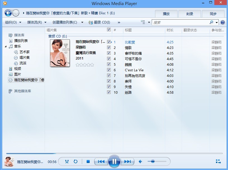This screenshot has width=228, height=170.
Task: Switch to Now Playing view icon
Action: tap(218, 161)
